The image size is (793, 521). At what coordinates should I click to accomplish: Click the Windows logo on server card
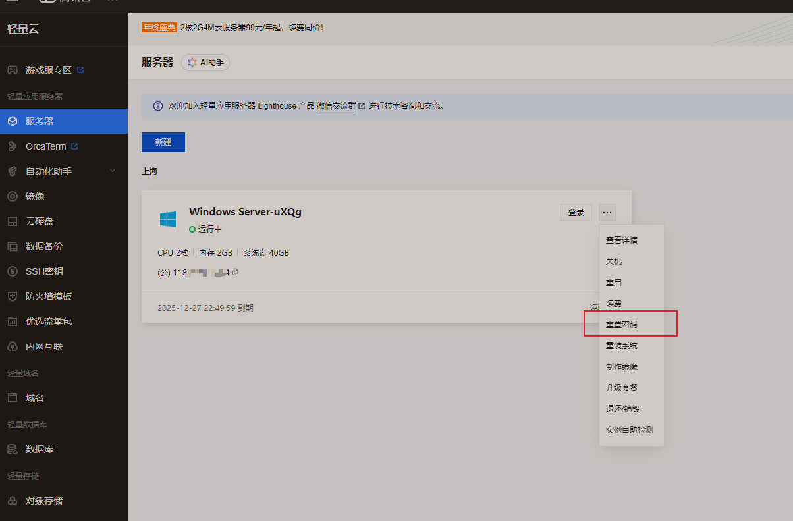coord(167,219)
